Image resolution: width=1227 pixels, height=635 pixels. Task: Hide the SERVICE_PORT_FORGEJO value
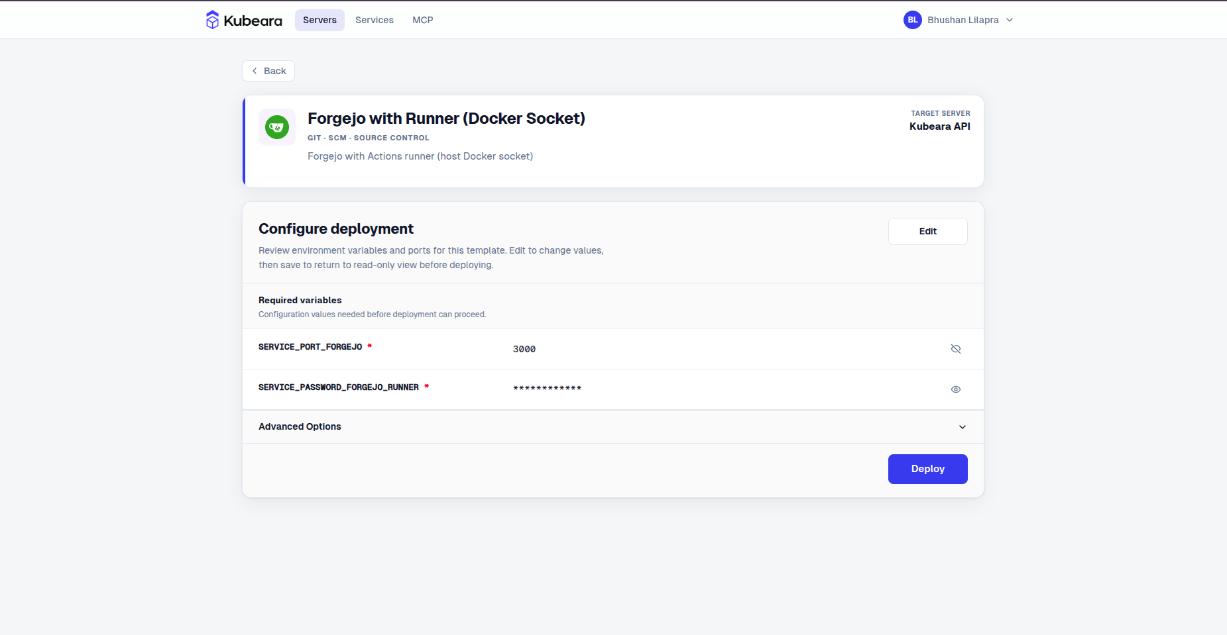click(x=956, y=349)
